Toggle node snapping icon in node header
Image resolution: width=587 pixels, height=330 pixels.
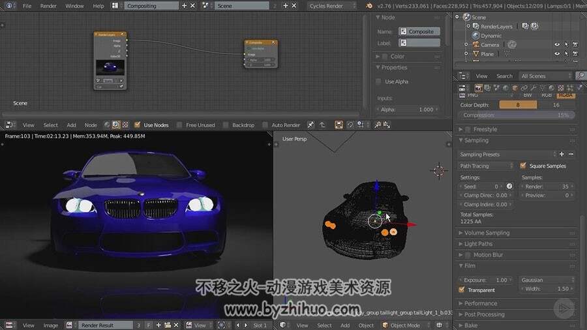pos(350,125)
